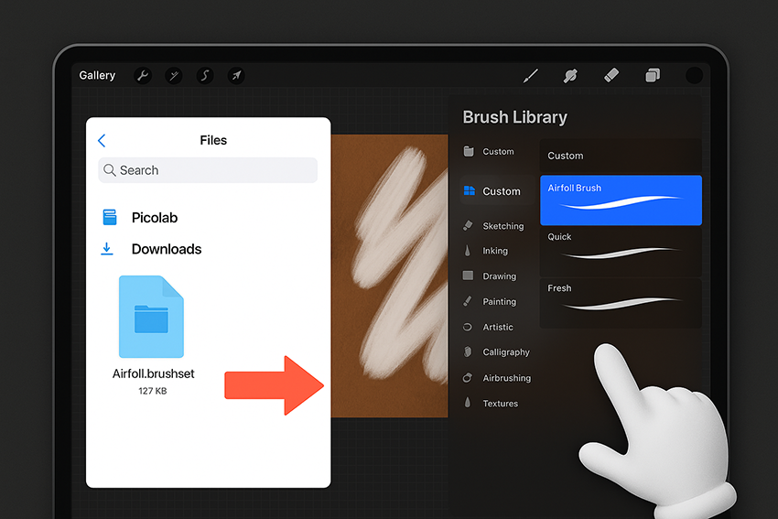Click the brown canvas artwork

[390, 276]
